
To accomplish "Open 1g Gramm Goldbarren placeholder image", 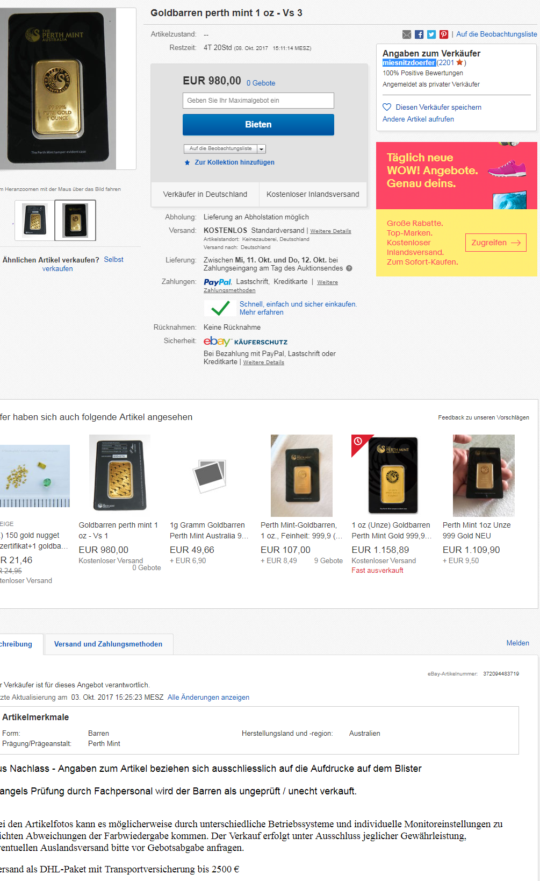I will [210, 475].
